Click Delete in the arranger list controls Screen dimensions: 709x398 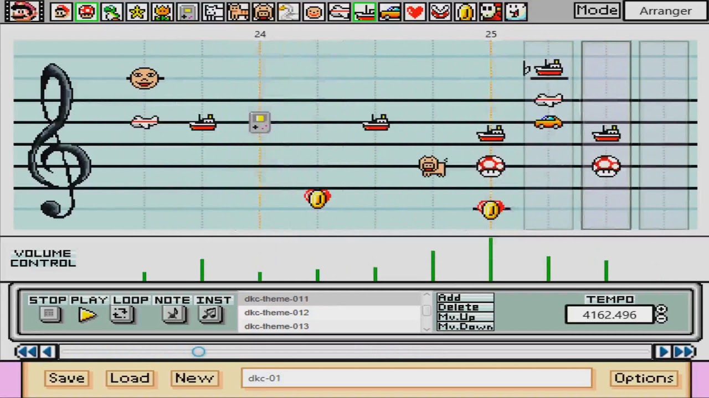pyautogui.click(x=465, y=307)
